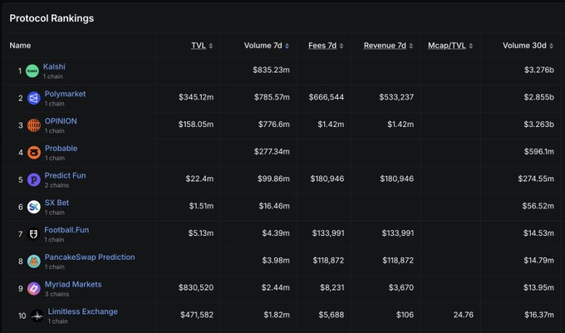Viewport: 565px width, 333px height.
Task: Sort table by TVL column
Action: [201, 46]
